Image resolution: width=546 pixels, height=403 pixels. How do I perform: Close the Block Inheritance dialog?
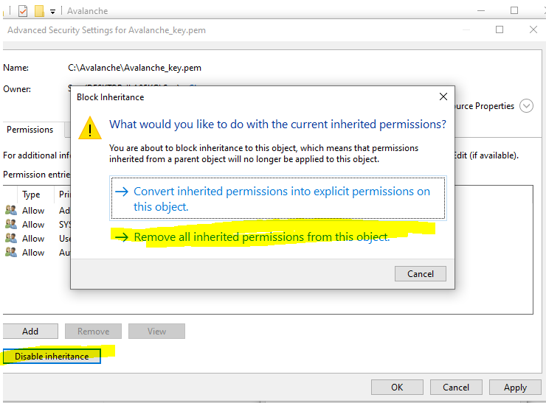pos(443,97)
